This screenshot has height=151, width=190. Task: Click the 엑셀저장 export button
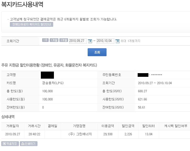click(x=10, y=144)
